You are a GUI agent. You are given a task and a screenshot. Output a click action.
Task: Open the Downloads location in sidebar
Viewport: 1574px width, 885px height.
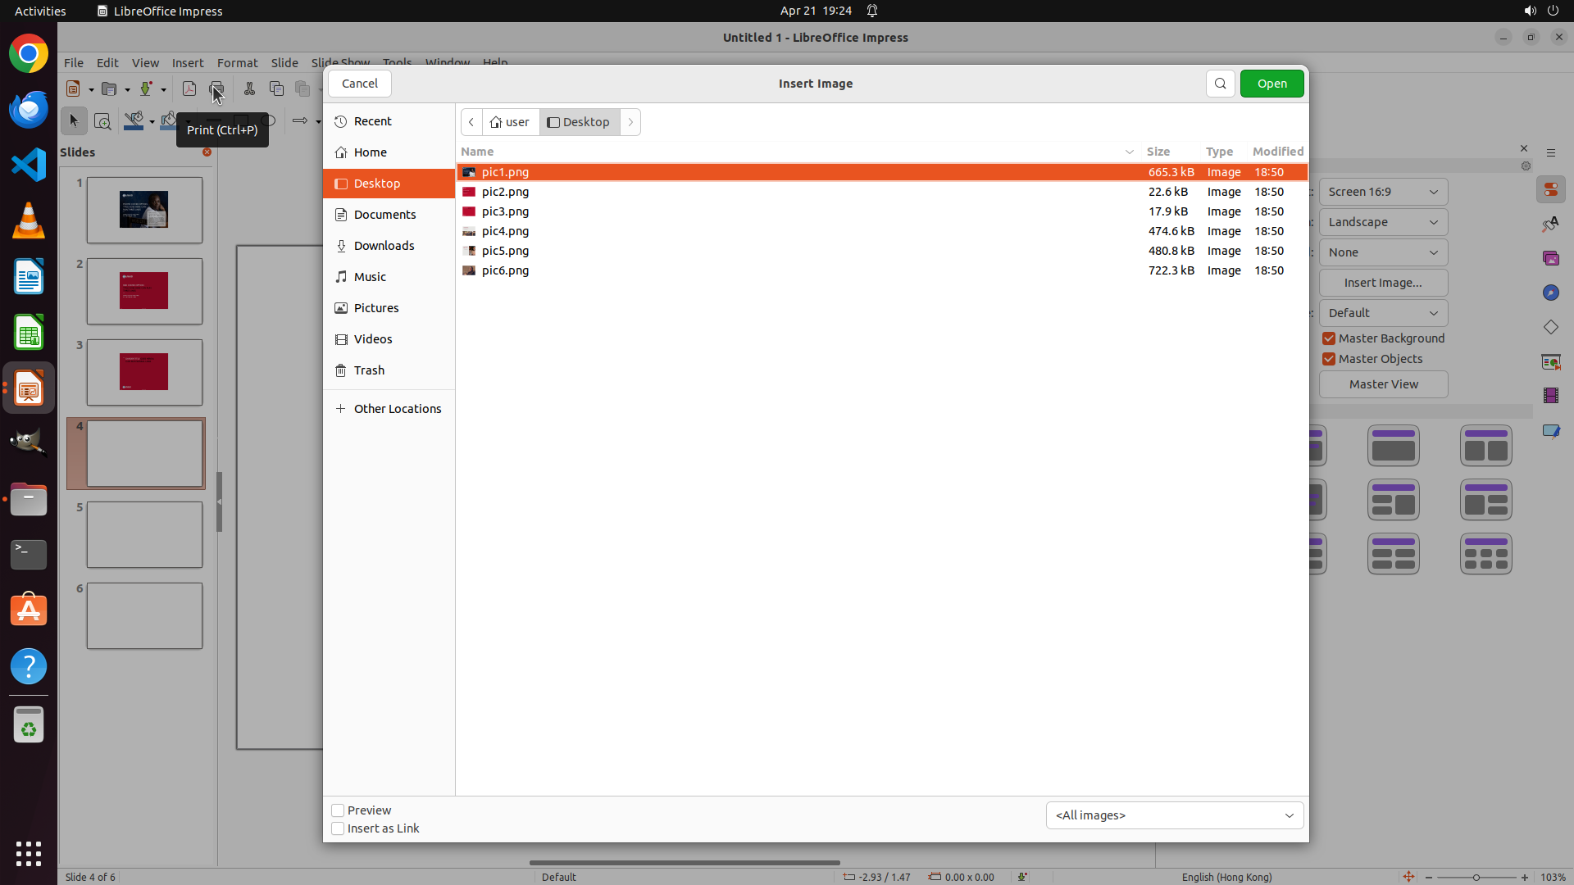point(384,246)
